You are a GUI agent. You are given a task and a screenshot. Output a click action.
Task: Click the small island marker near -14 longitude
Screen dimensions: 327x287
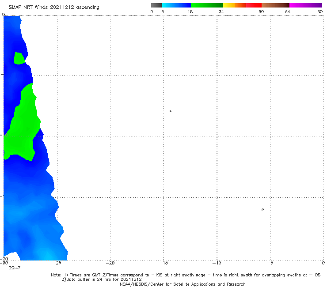(x=171, y=111)
